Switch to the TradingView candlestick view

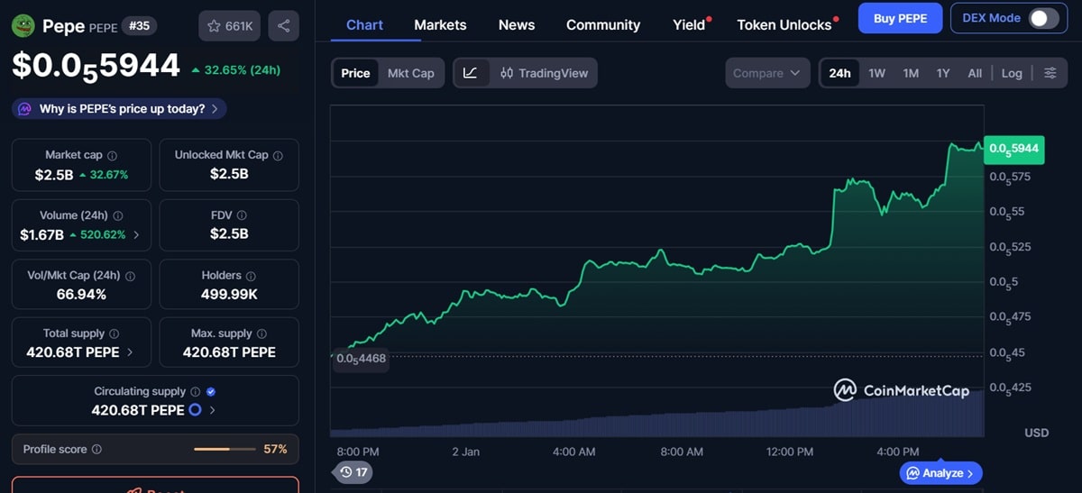point(544,73)
